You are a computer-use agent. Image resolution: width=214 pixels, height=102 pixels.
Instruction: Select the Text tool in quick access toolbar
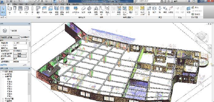42,1
